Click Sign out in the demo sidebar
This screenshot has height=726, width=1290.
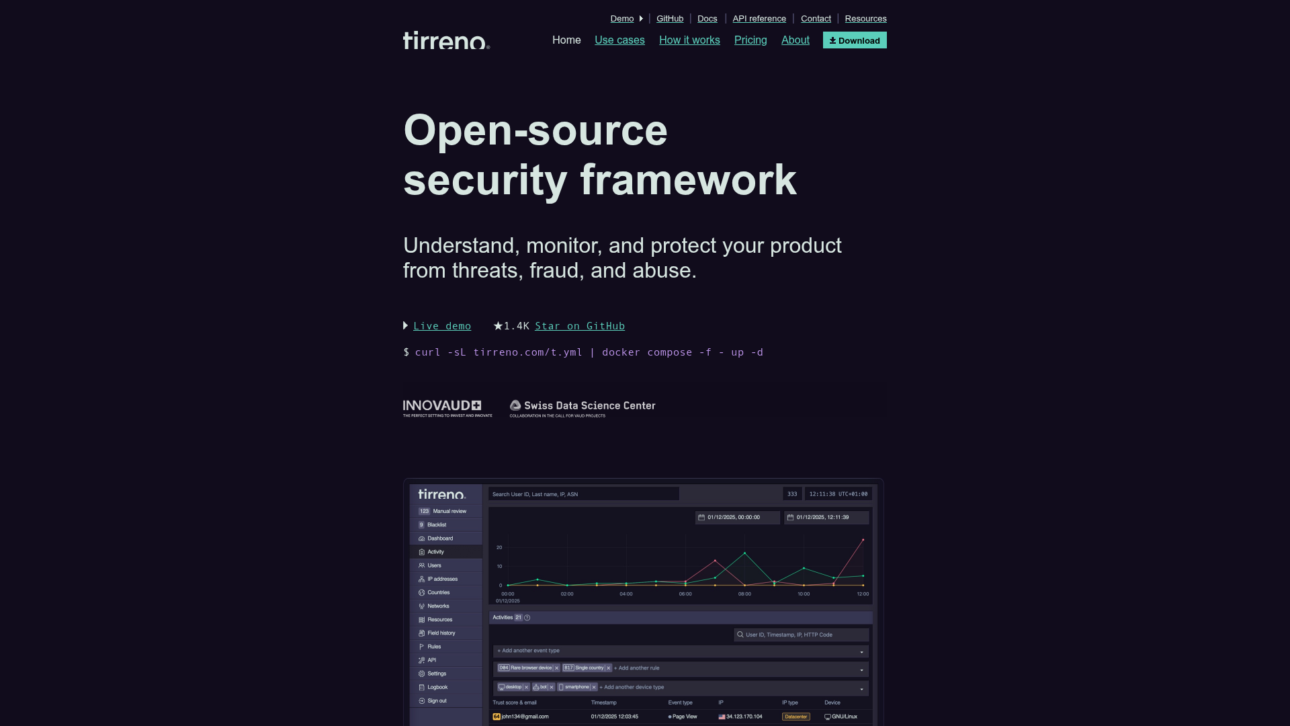(445, 700)
